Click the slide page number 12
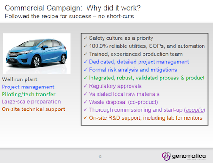 (x=100, y=157)
